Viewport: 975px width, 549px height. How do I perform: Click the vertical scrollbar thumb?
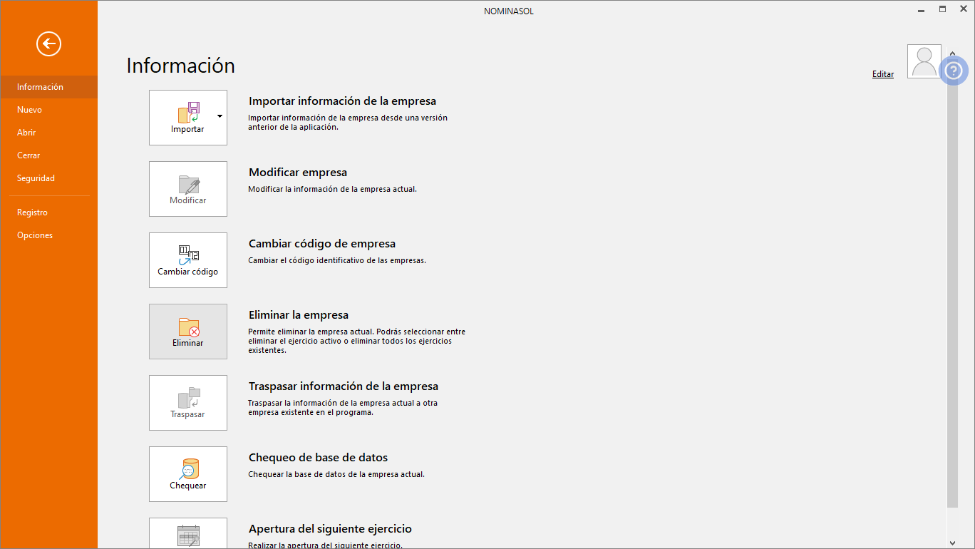[x=953, y=285]
